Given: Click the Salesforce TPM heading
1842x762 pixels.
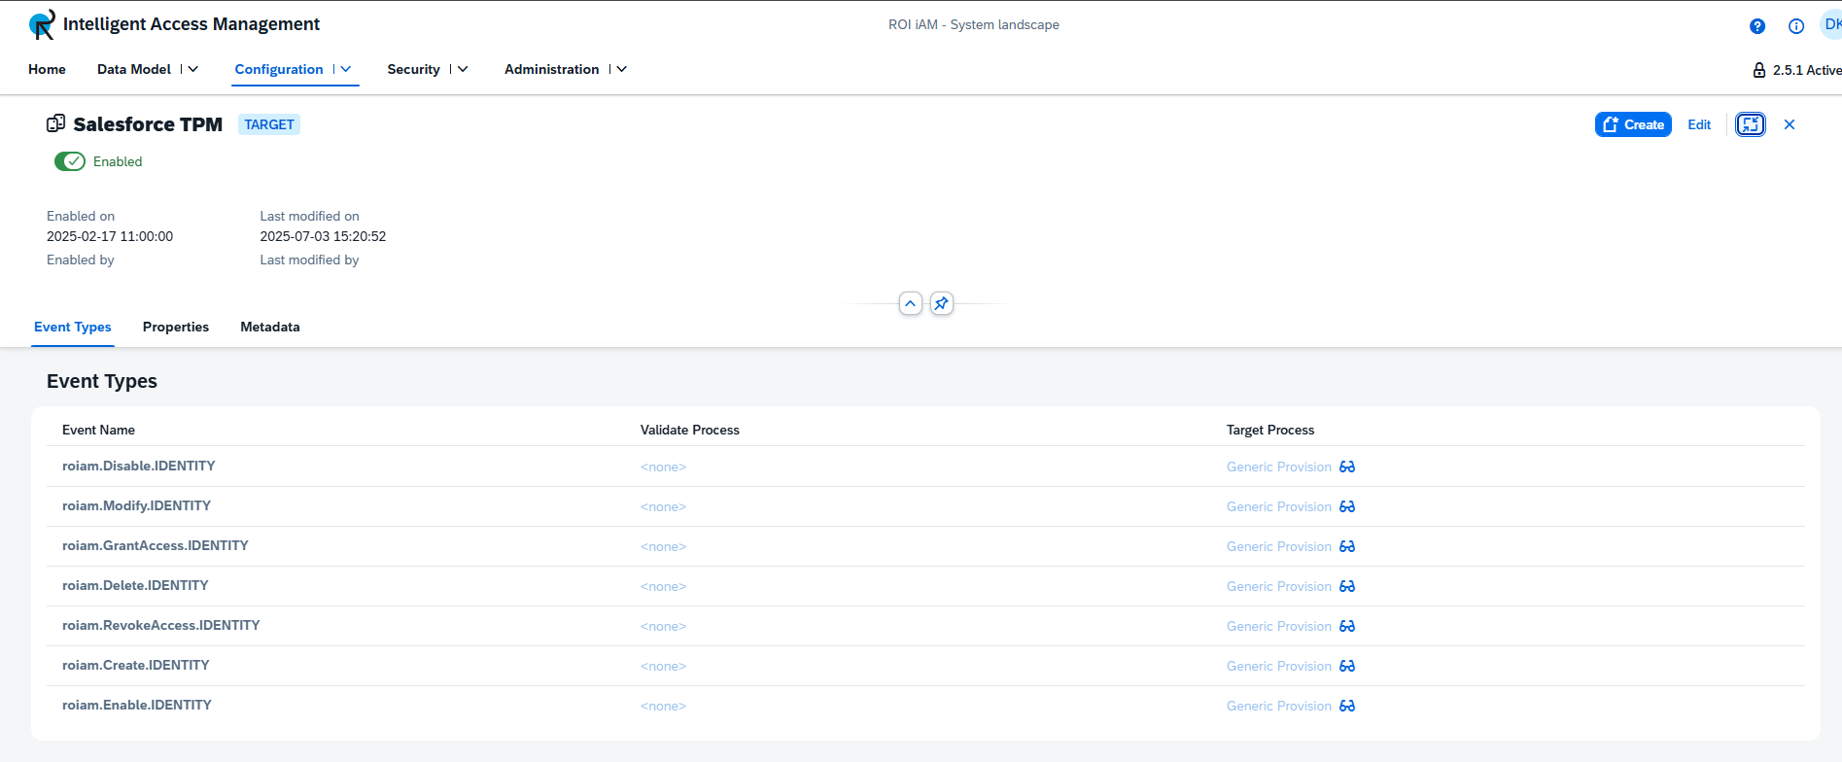Looking at the screenshot, I should 148,124.
